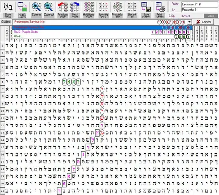This screenshot has width=219, height=195.
Task: Select the Identify word tool
Action: click(x=104, y=7)
